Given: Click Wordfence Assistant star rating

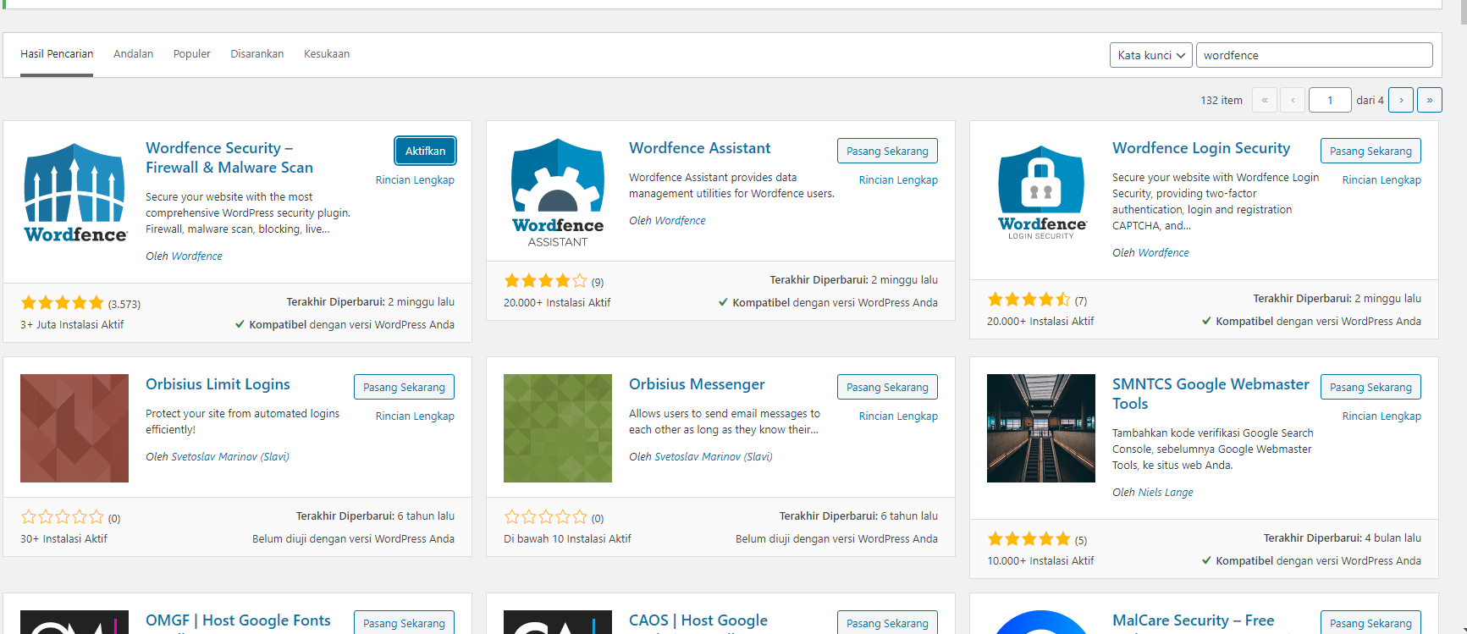Looking at the screenshot, I should (546, 281).
